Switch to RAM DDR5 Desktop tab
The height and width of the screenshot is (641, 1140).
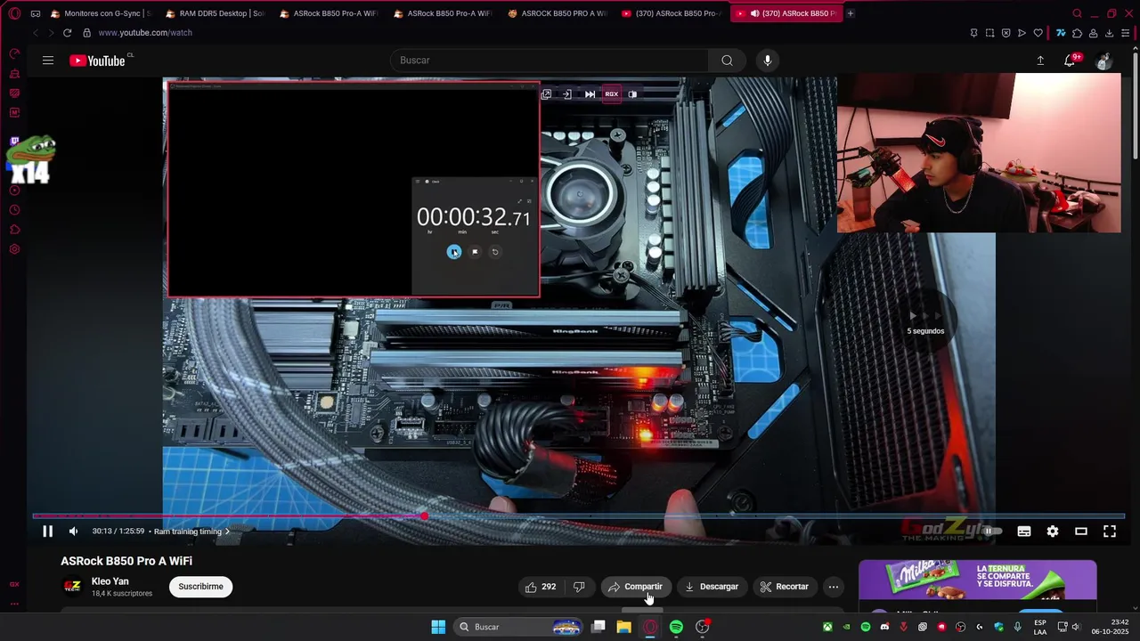[x=215, y=13]
